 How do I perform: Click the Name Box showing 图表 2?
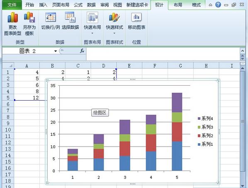[x=28, y=51]
